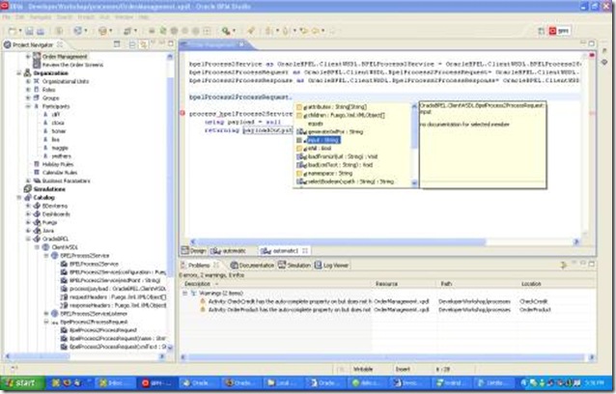This screenshot has height=394, width=616.
Task: Collapse the Organization tree node
Action: [x=19, y=73]
